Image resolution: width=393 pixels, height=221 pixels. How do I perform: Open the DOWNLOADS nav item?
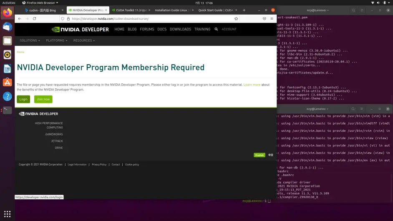181,29
